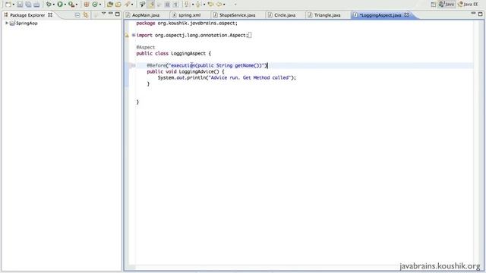Click the warning marker beside import line
Viewport: 486px width, 273px height.
point(127,36)
